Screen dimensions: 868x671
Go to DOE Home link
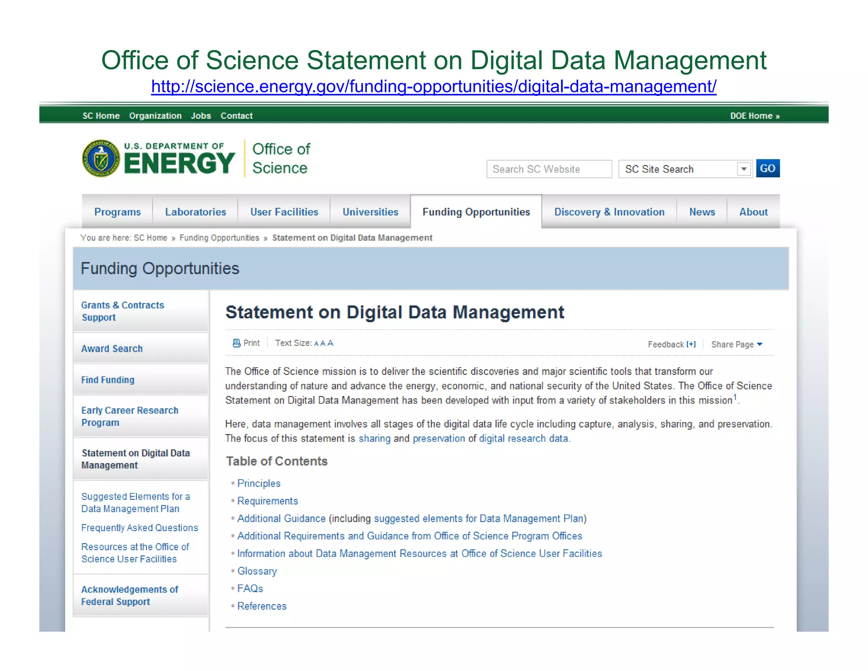[754, 116]
